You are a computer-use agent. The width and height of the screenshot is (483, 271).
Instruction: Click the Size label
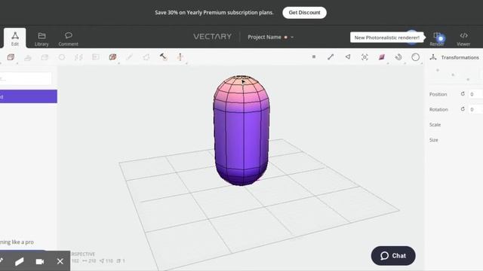click(433, 140)
